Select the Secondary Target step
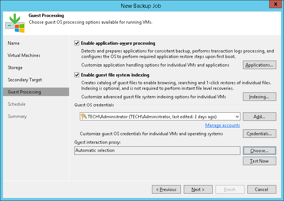Image resolution: width=284 pixels, height=201 pixels. (25, 80)
